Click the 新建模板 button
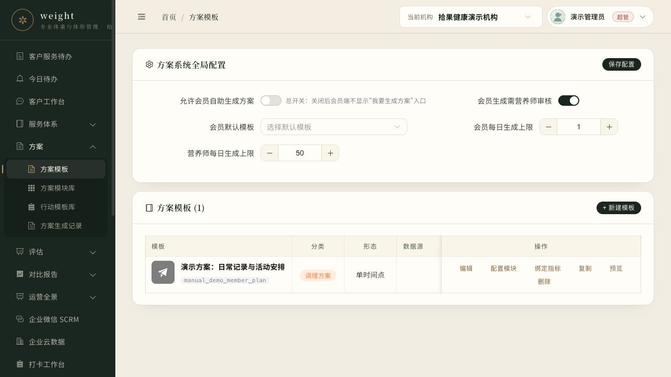The height and width of the screenshot is (377, 671). [x=619, y=208]
